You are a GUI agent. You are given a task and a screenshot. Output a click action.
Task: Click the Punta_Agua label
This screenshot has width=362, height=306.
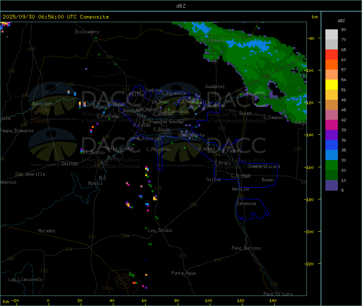pos(183,273)
